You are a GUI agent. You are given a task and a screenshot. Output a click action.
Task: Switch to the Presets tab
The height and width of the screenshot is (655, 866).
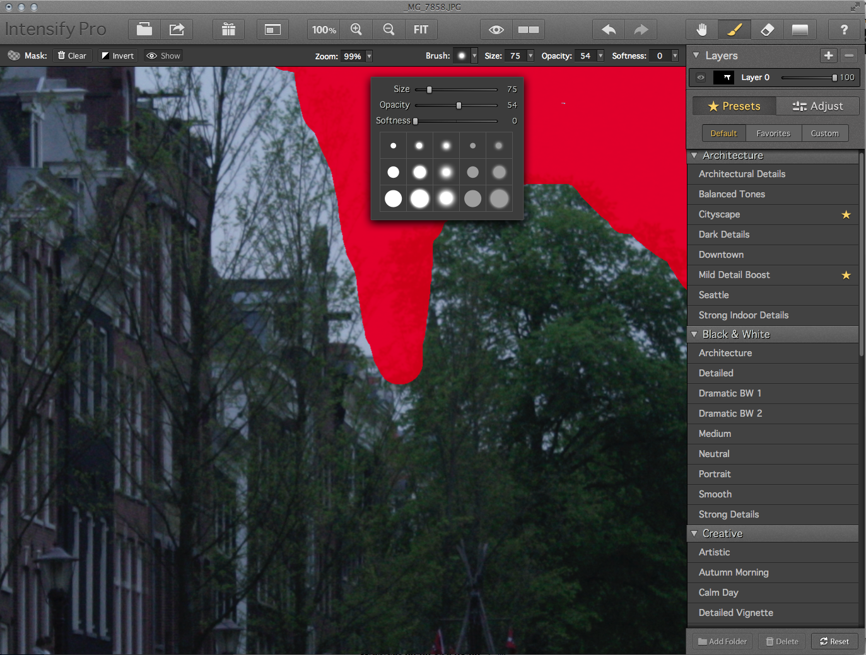pyautogui.click(x=734, y=106)
